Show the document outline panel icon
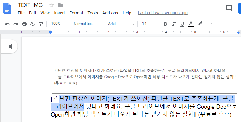The height and width of the screenshot is (122, 241). click(9, 47)
